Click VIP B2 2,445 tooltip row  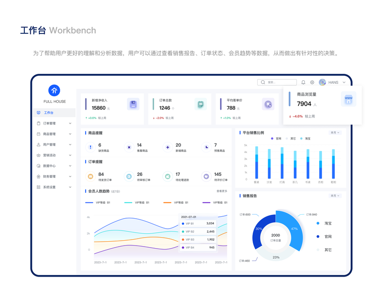[x=198, y=231]
